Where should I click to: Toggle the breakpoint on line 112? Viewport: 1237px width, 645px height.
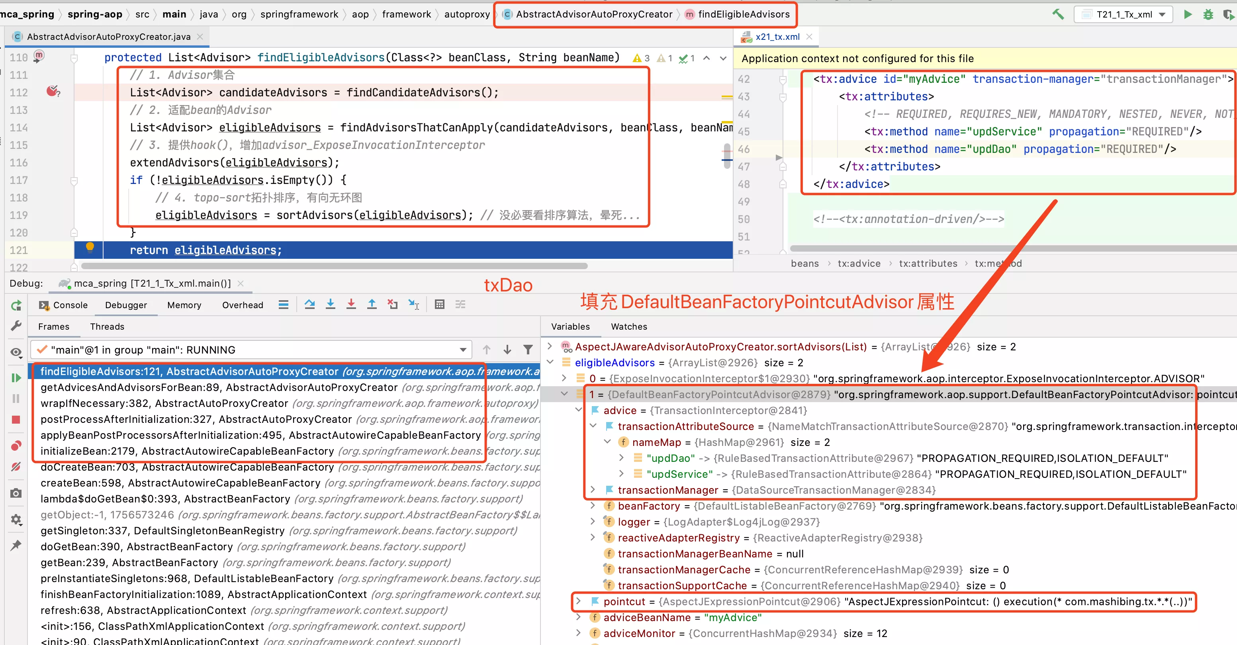pos(53,91)
